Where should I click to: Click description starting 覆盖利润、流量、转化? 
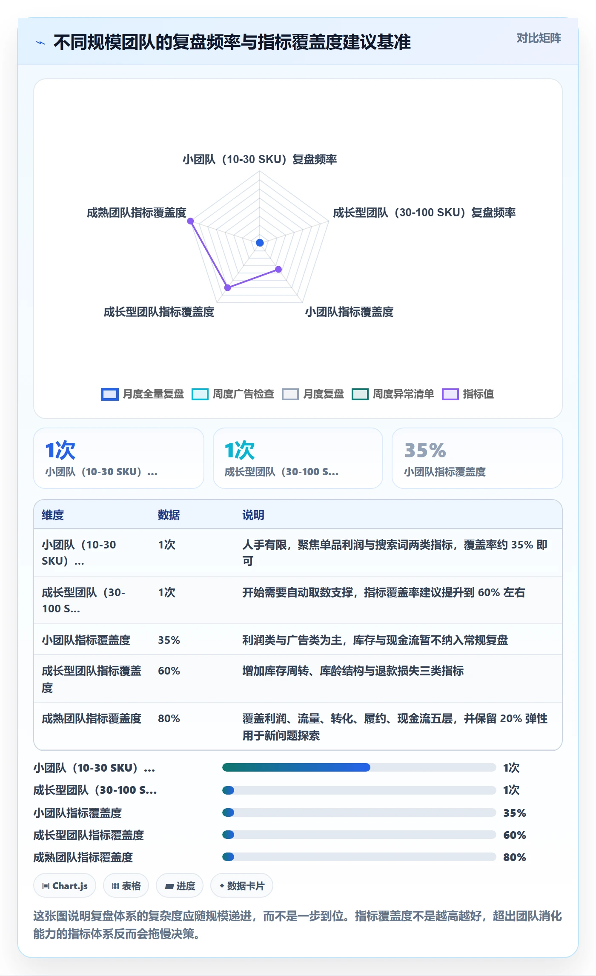click(395, 726)
